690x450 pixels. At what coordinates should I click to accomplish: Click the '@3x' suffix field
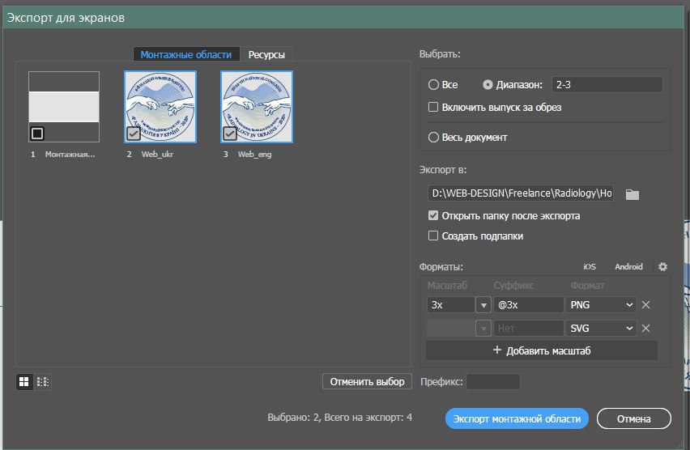(x=529, y=305)
